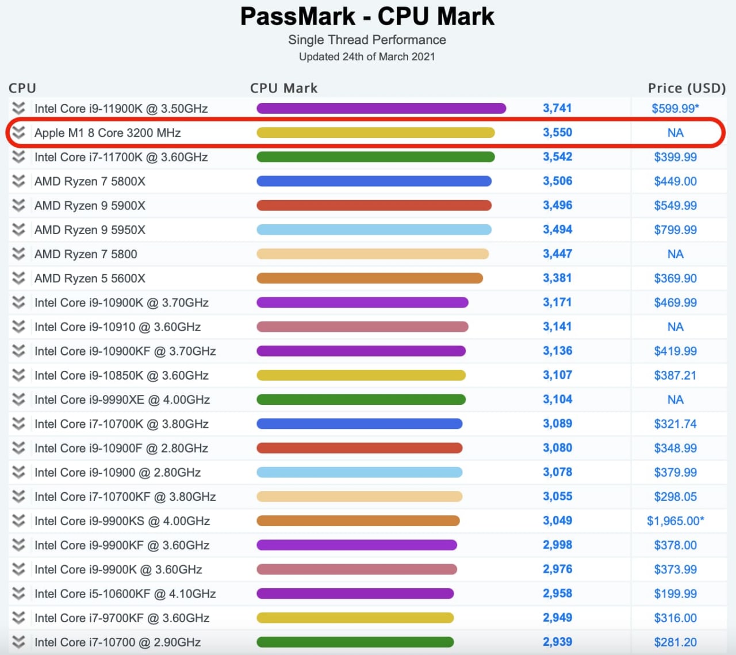Expand the Intel Core i7-11700K row chevron
Viewport: 736px width, 655px height.
pos(19,157)
